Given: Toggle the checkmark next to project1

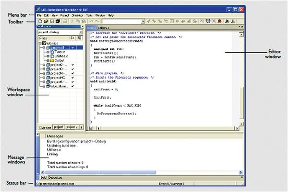Looking at the screenshot, I should coord(72,48).
